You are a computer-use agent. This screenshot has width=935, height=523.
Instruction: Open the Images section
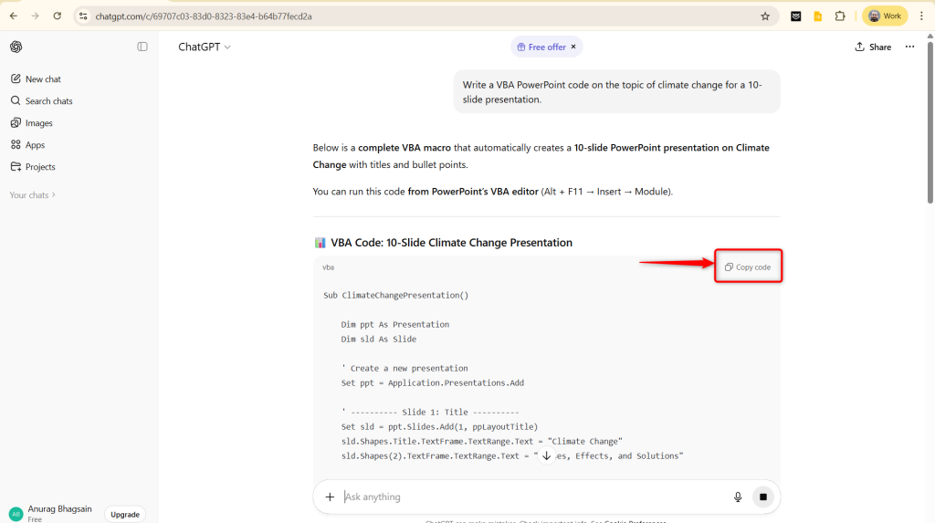[x=32, y=123]
